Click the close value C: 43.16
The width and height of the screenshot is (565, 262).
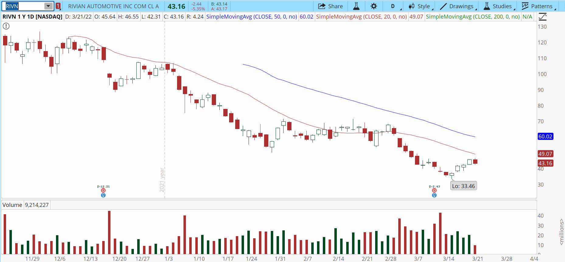[x=174, y=17]
